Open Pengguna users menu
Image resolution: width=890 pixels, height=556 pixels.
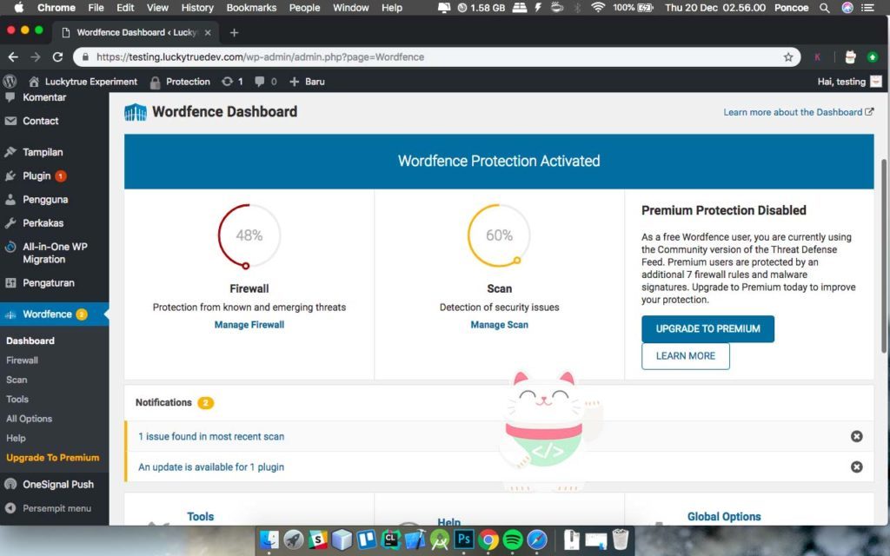pos(45,200)
